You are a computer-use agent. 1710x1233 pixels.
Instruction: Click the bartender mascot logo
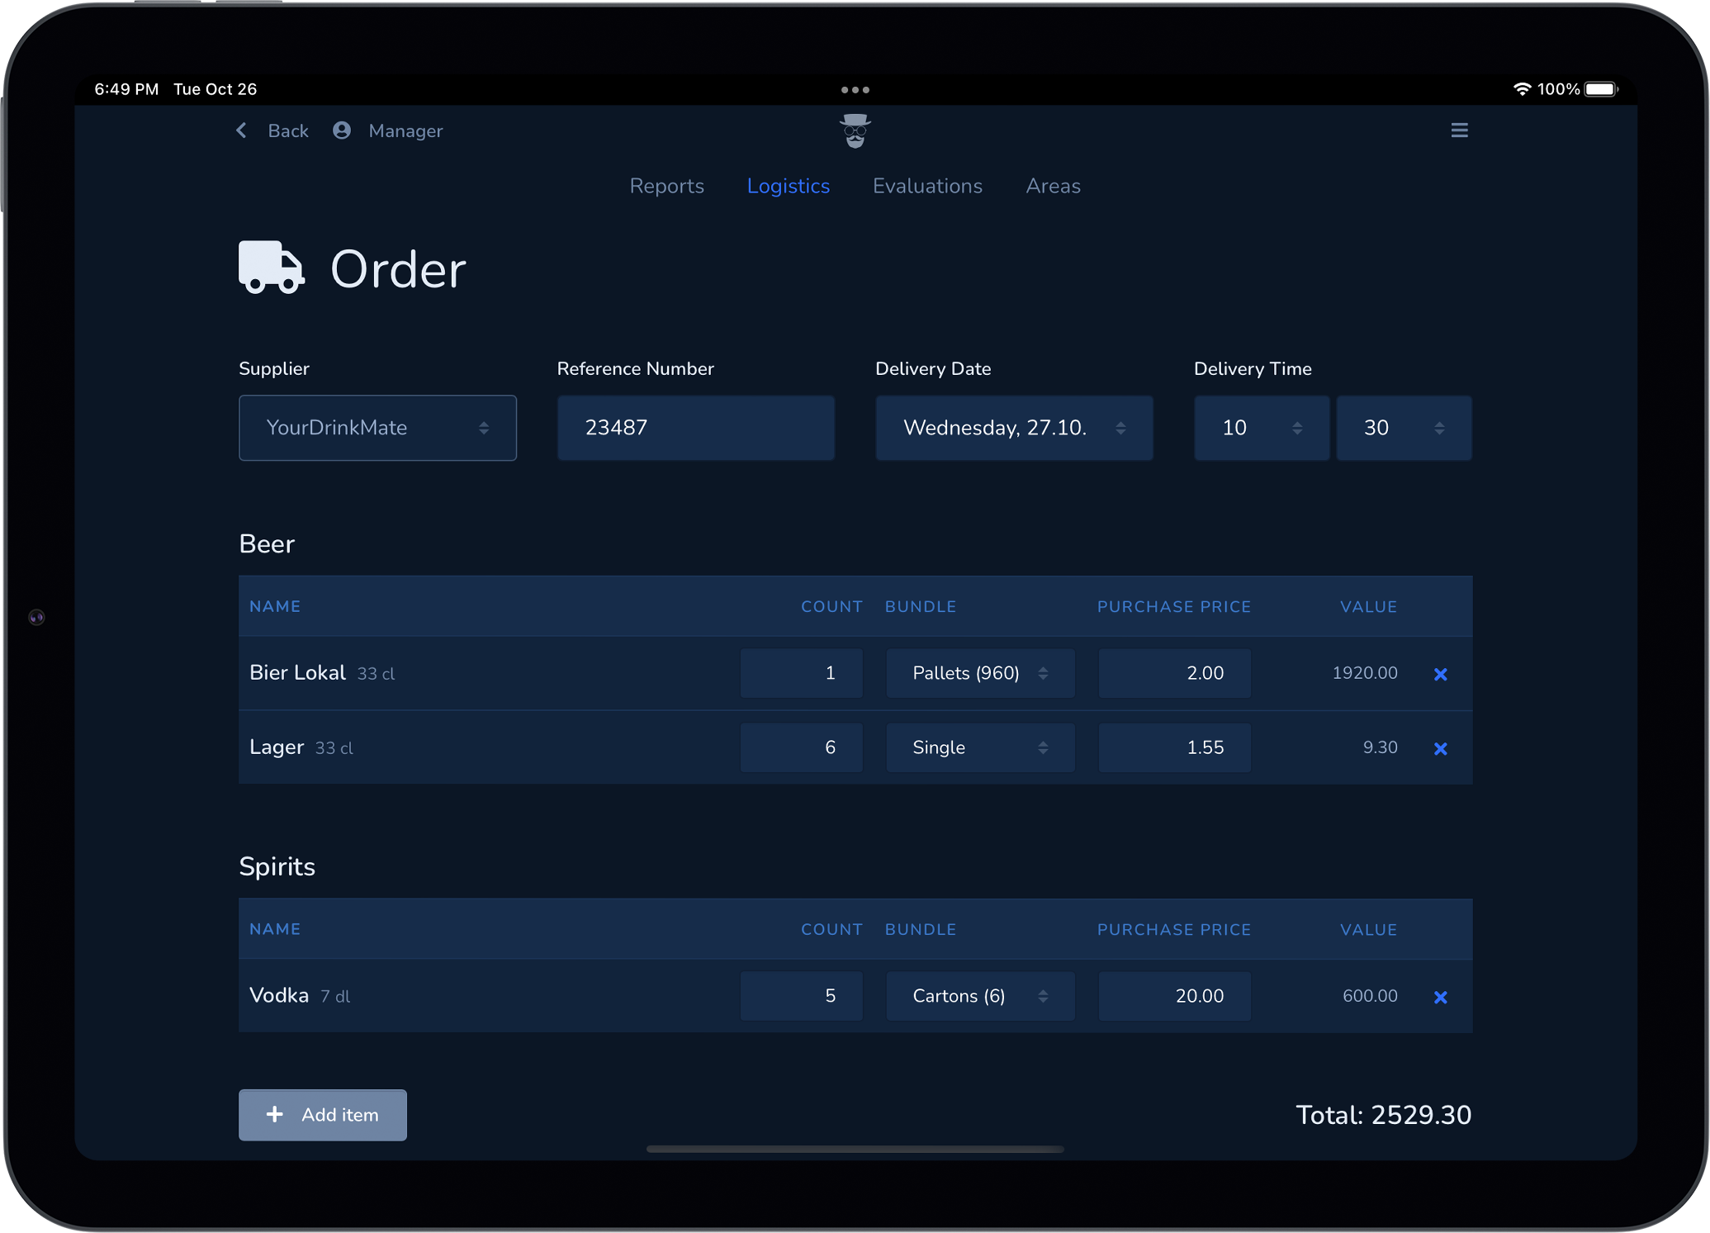[855, 131]
